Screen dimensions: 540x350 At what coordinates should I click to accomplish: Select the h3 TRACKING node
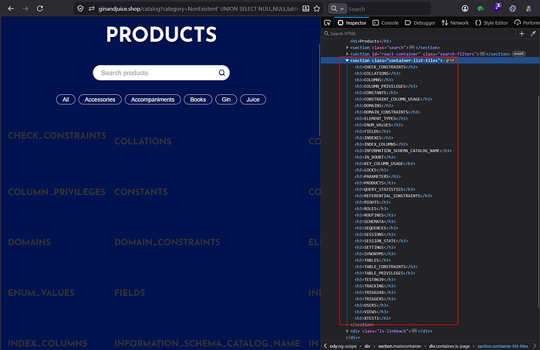pyautogui.click(x=376, y=286)
